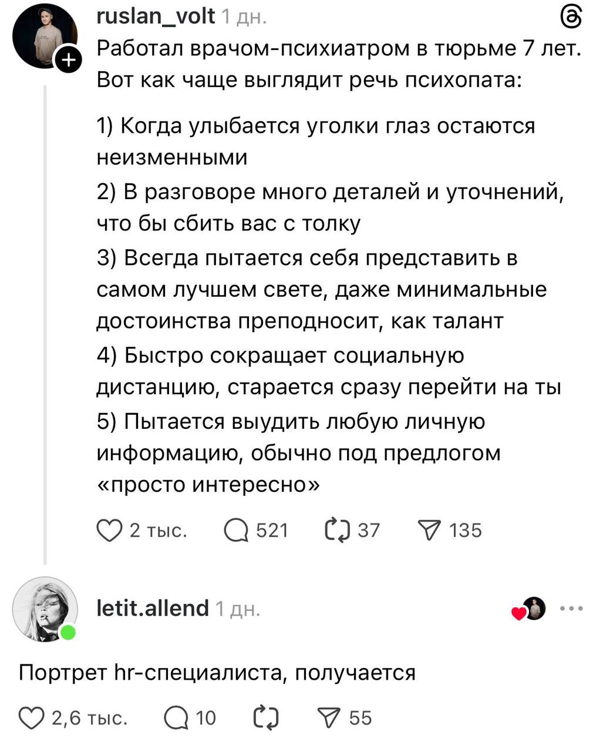Open three-dots menu on letit.allend reply
This screenshot has width=603, height=752.
click(x=571, y=609)
